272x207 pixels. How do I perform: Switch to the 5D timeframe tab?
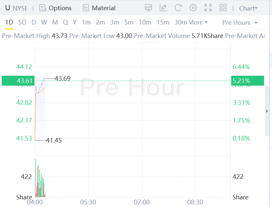point(23,22)
